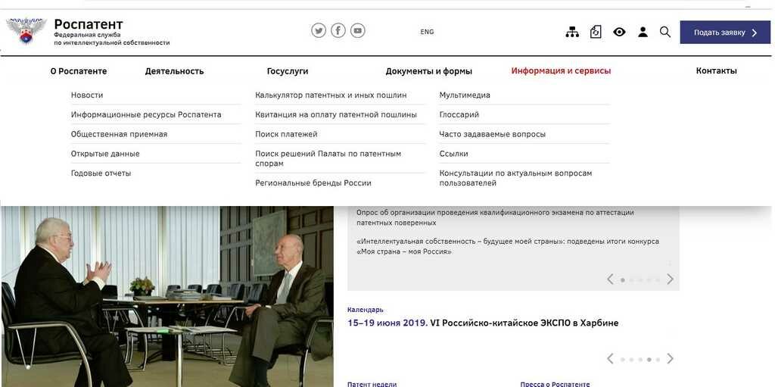The width and height of the screenshot is (775, 387).
Task: Click the Rospatent emblem logo
Action: pos(26,31)
